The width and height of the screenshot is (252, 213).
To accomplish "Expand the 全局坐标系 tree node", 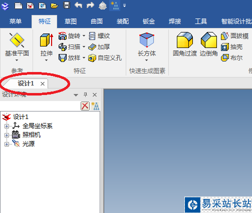I will click(7, 126).
